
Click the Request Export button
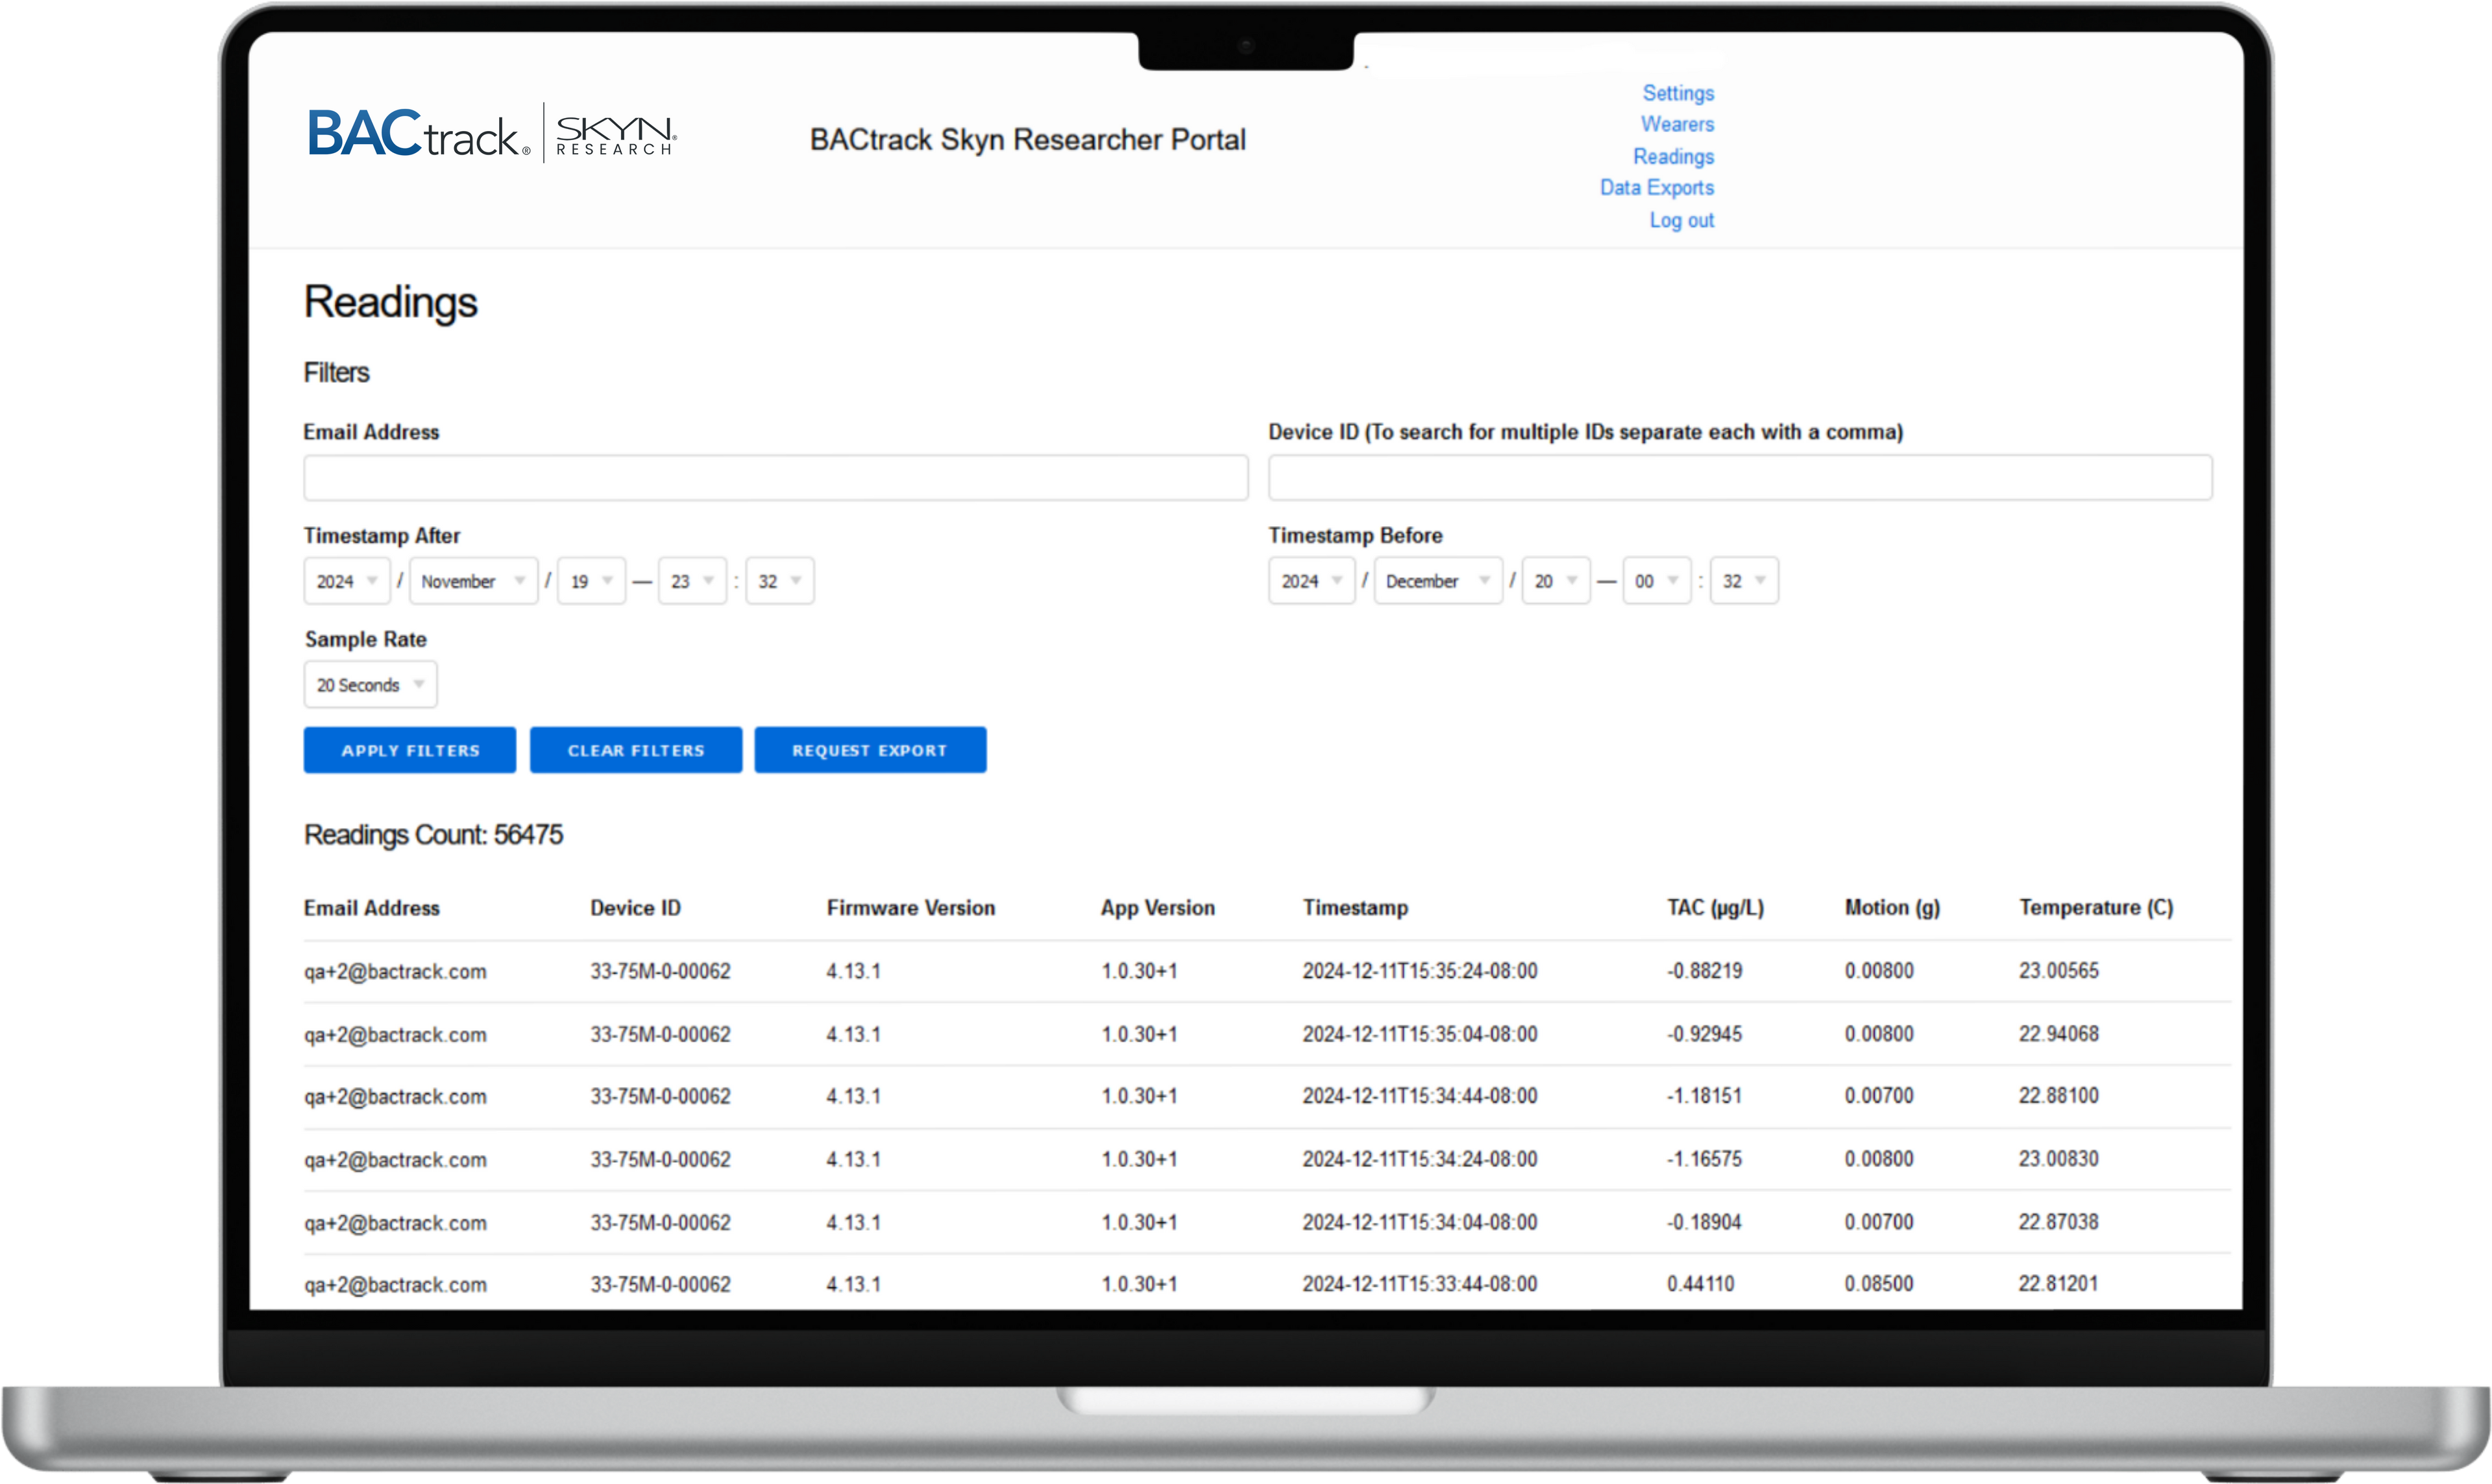(870, 750)
